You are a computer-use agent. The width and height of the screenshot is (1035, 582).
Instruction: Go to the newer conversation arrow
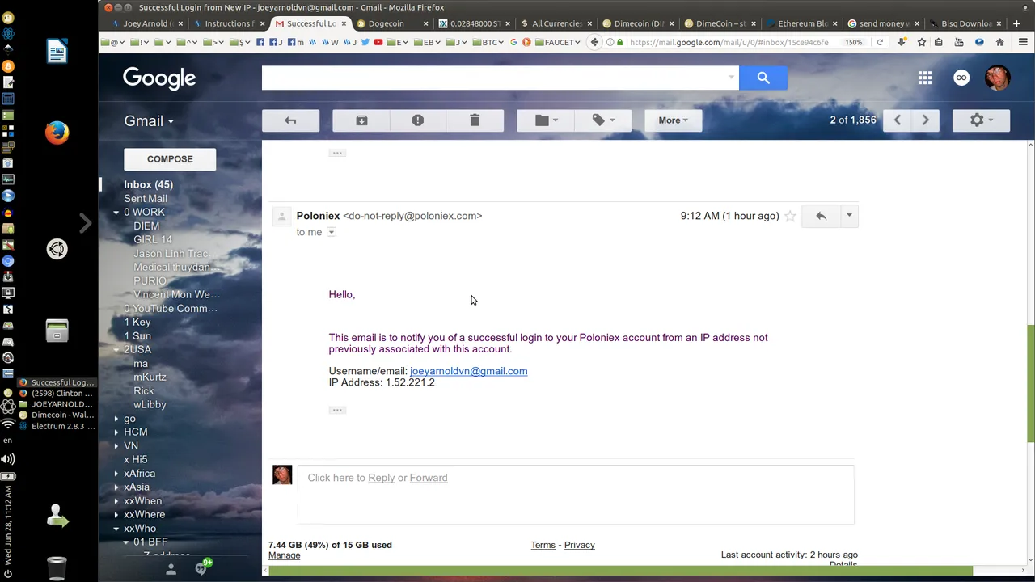(898, 120)
